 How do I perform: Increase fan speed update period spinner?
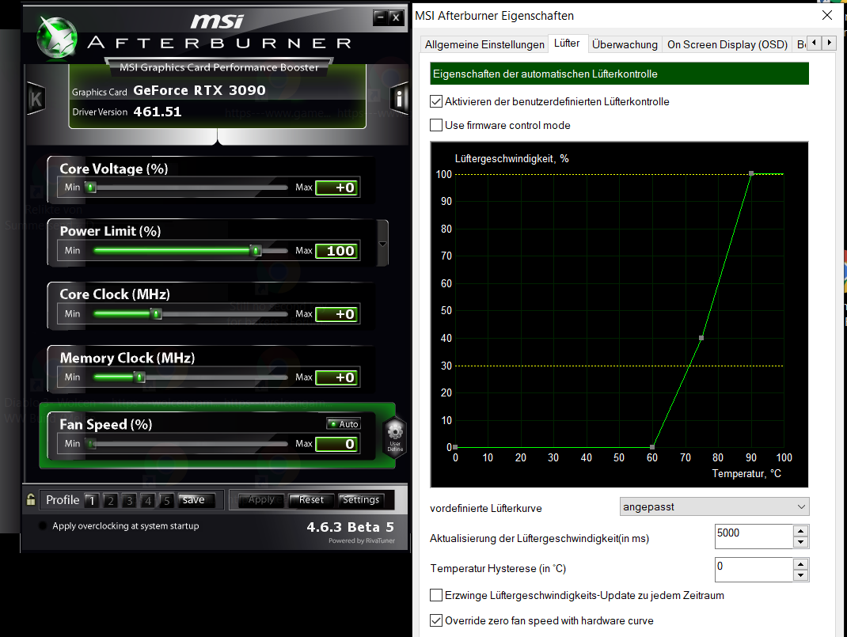[x=800, y=531]
